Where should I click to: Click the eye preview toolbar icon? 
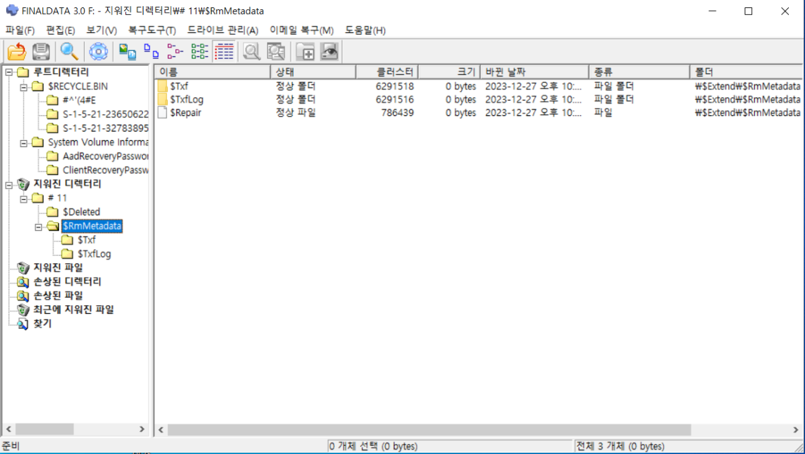329,51
